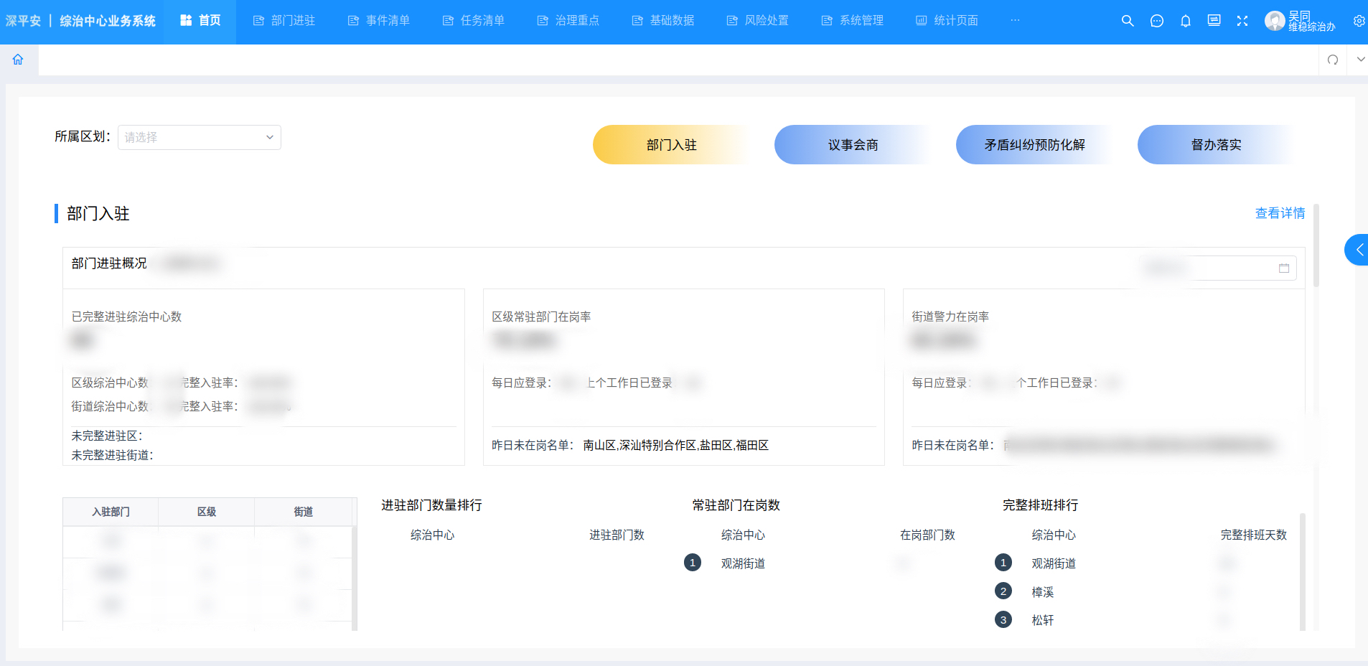Open the 所属区划 region selector dropdown

(x=199, y=137)
